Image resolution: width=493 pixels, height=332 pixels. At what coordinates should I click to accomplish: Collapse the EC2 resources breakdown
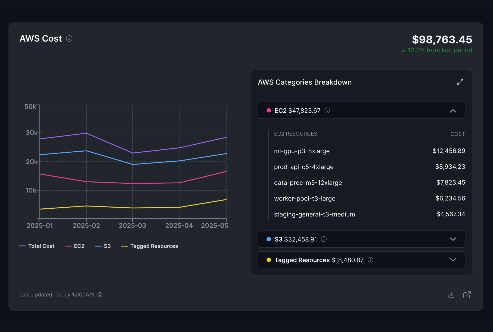coord(453,111)
